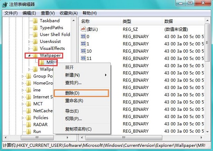
Task: Expand the UserAssist key
Action: coord(29,41)
